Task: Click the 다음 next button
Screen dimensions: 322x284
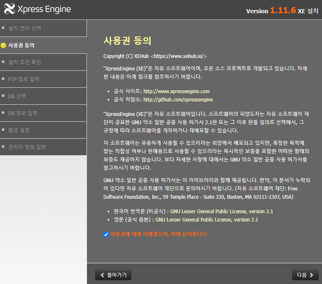Action: click(x=305, y=275)
